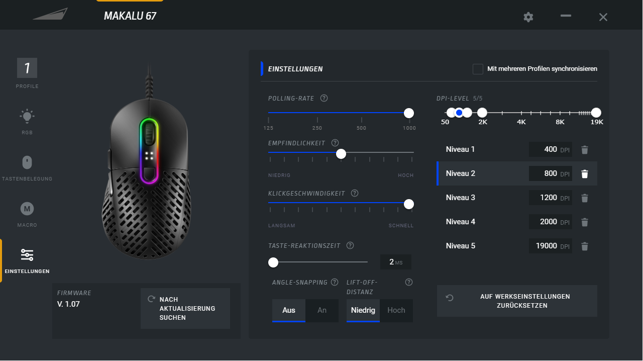Show help for Empfindlichkeit
Viewport: 643px width, 361px height.
(335, 143)
